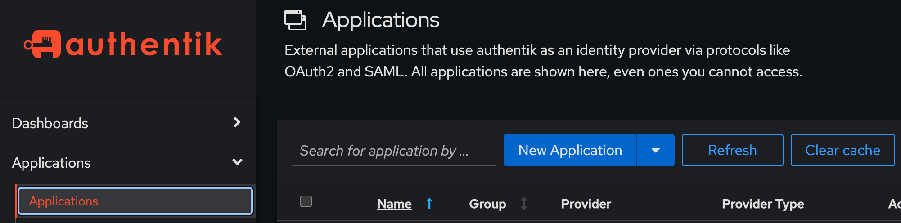Click the authentik wordmark text

pyautogui.click(x=144, y=44)
